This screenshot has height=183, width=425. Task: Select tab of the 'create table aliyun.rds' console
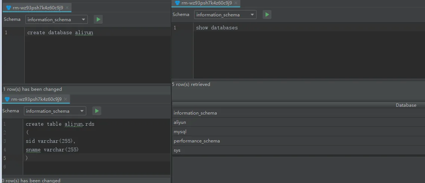(x=36, y=99)
